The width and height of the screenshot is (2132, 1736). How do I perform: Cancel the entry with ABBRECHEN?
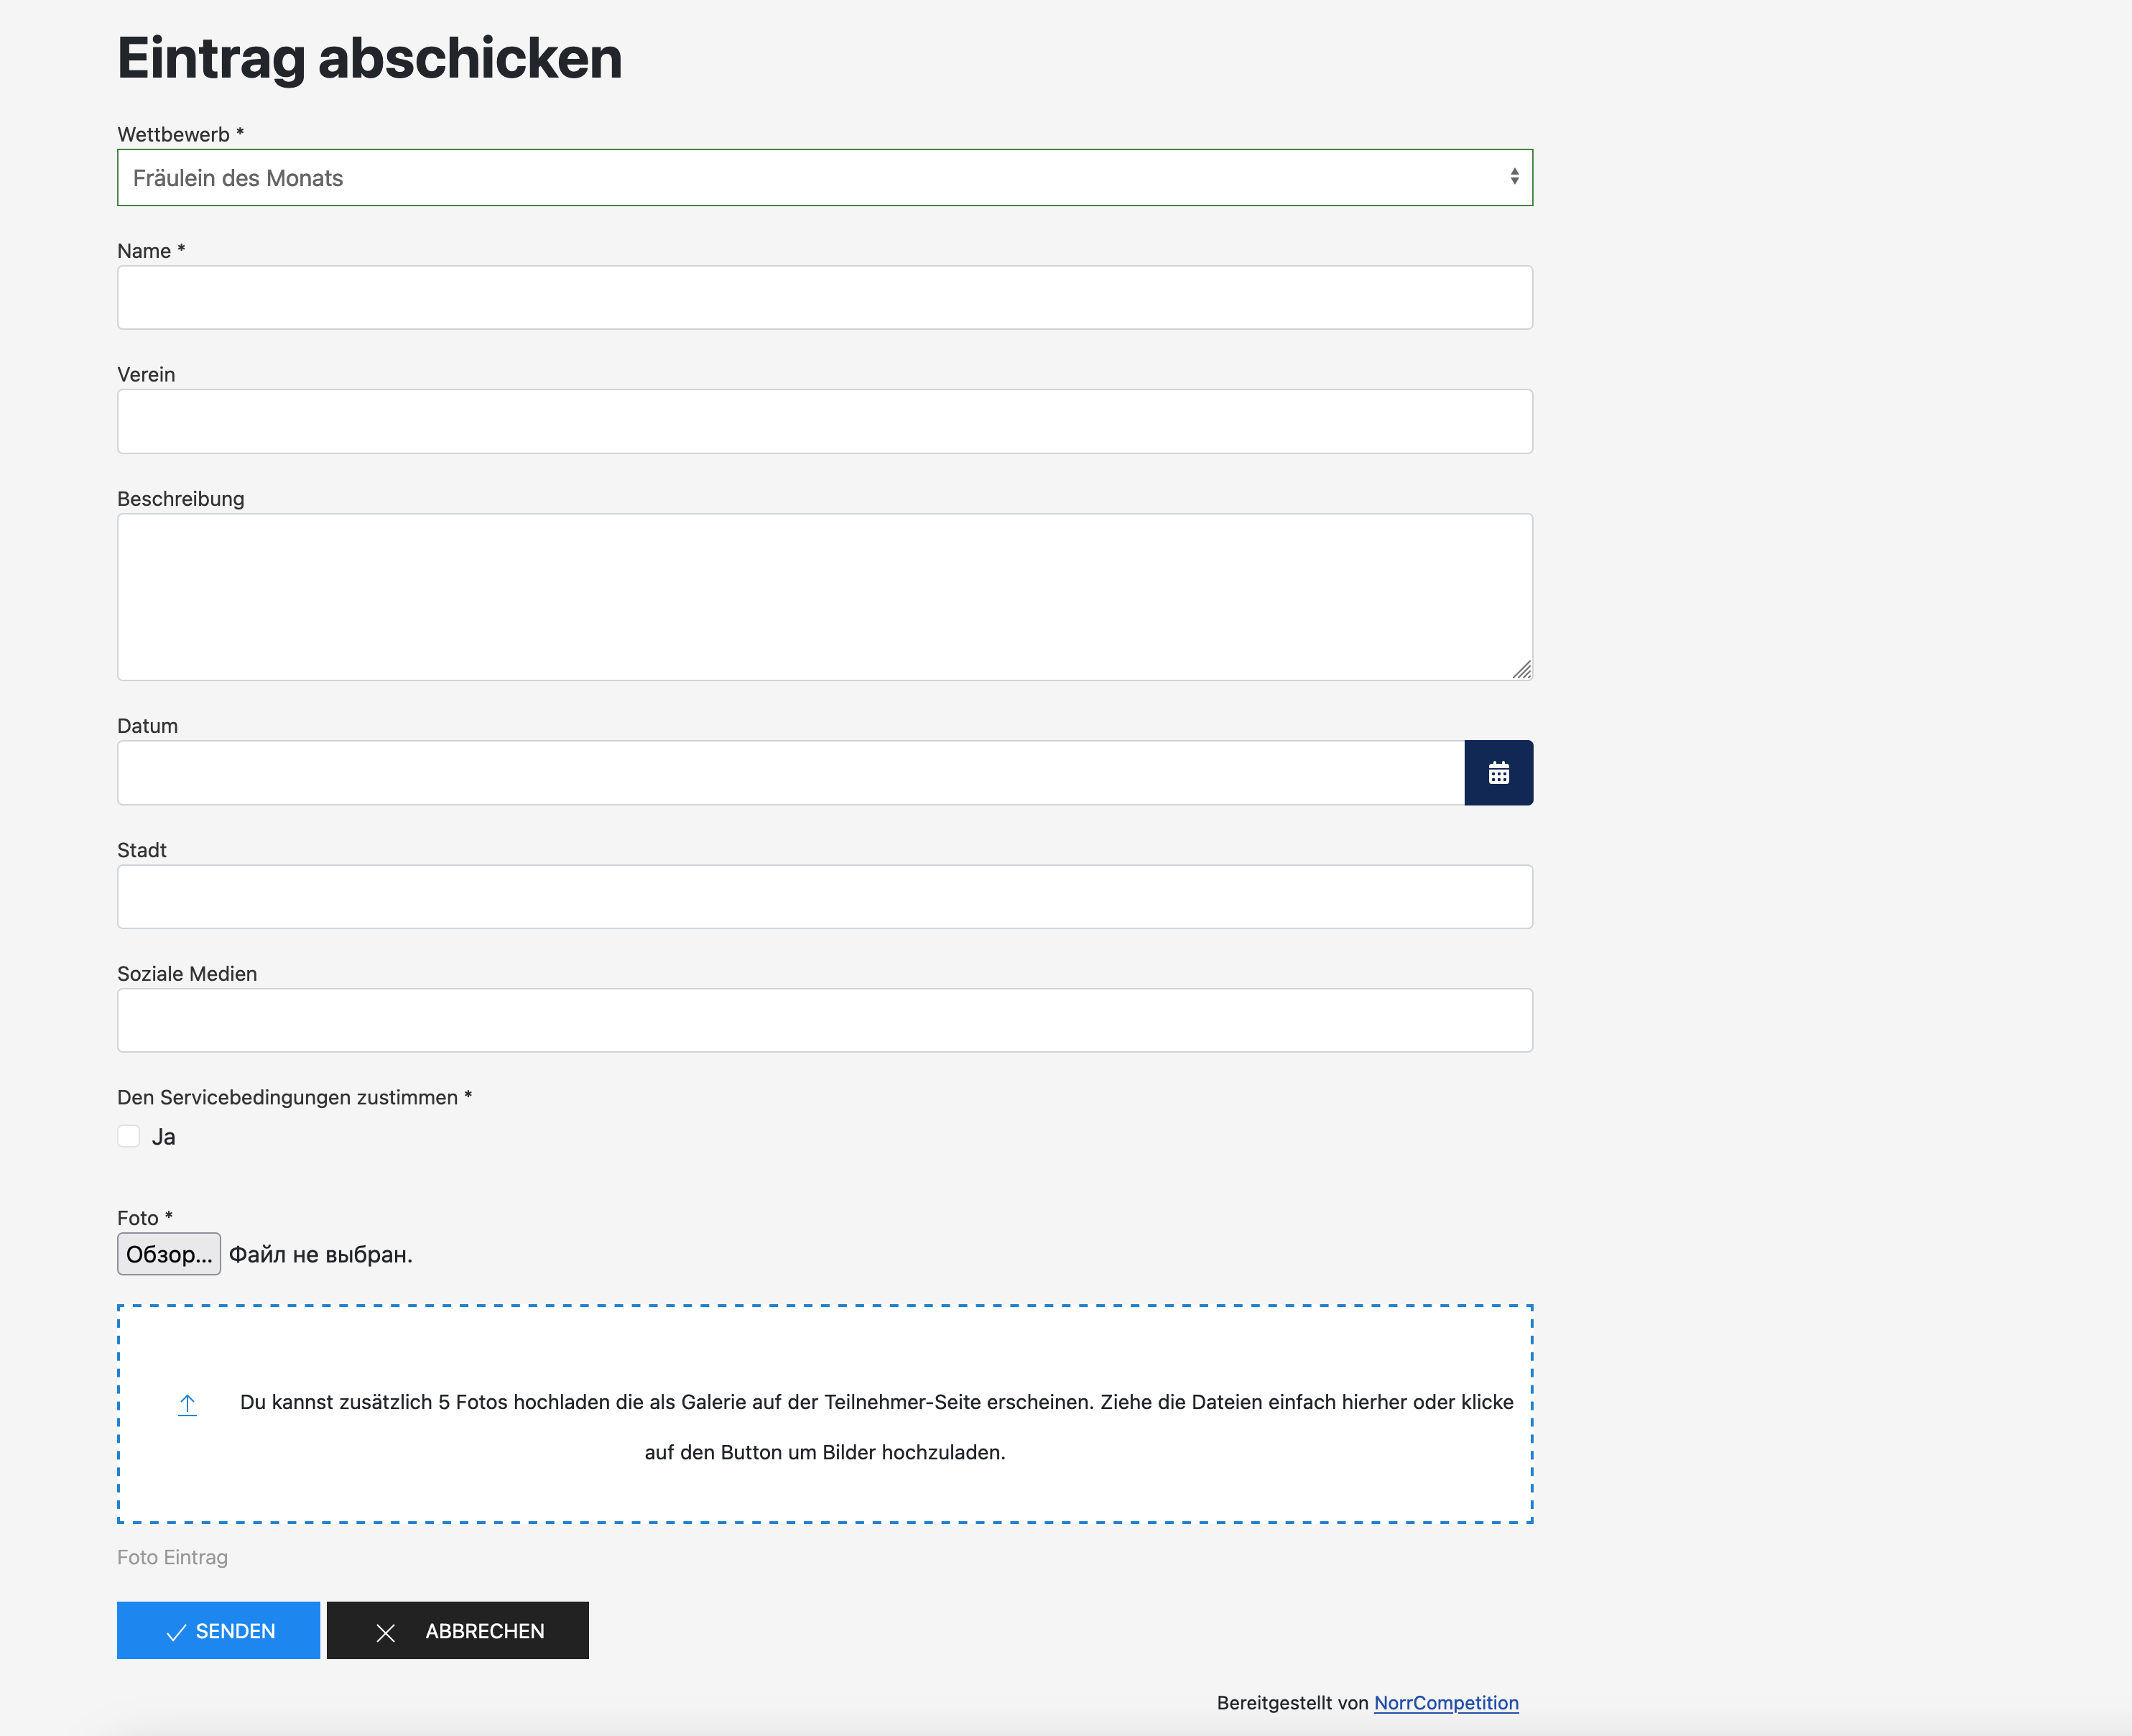457,1630
